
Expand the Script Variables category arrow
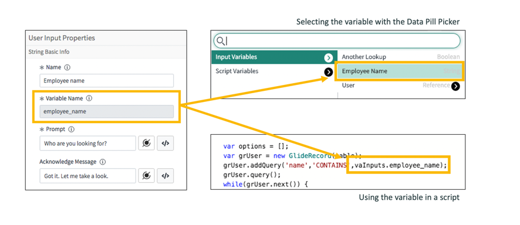(x=328, y=72)
